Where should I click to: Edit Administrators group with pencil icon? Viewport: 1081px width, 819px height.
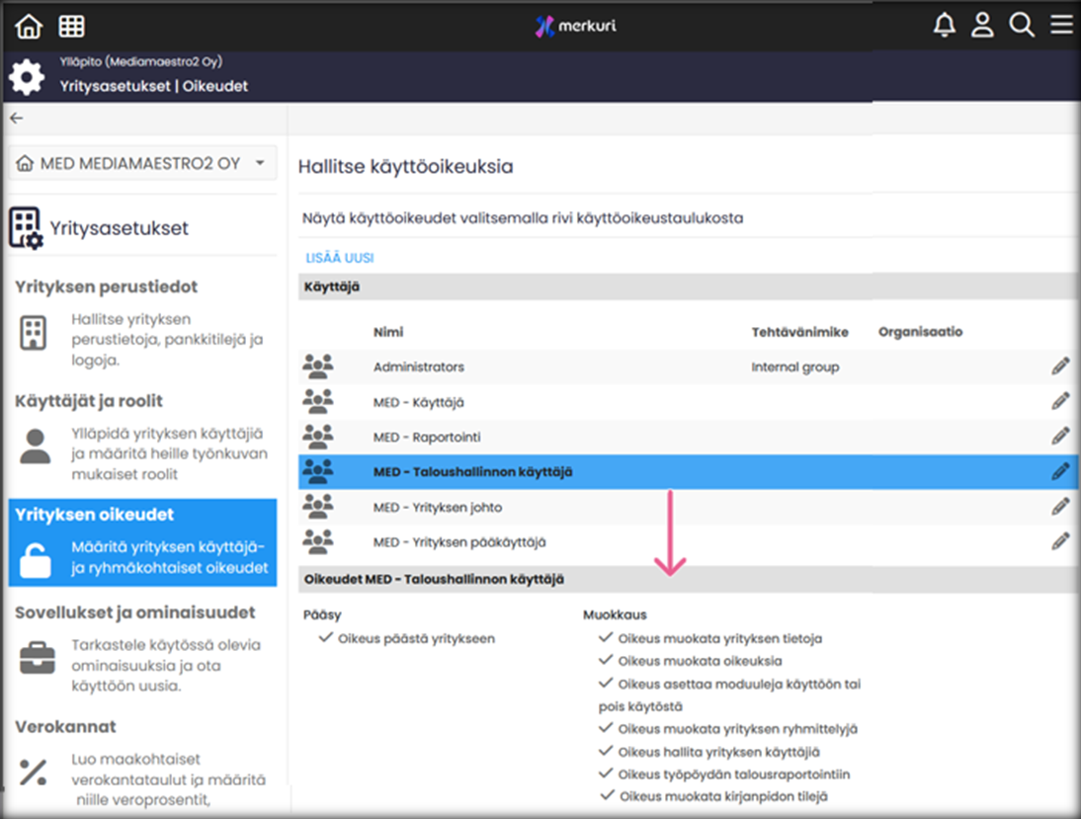[1060, 367]
